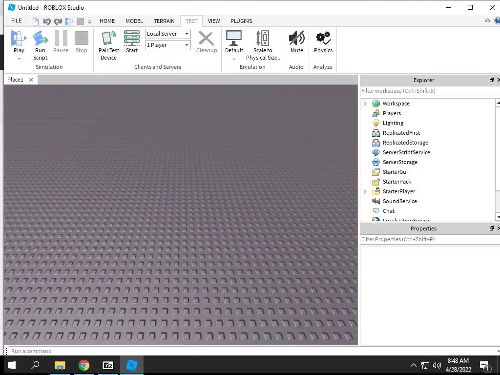Screen dimensions: 500x375
Task: Click the Cleanup icon
Action: point(207,38)
